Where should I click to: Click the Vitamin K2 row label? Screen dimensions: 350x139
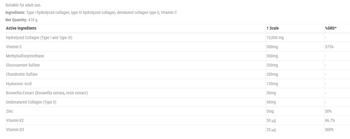coord(15,120)
